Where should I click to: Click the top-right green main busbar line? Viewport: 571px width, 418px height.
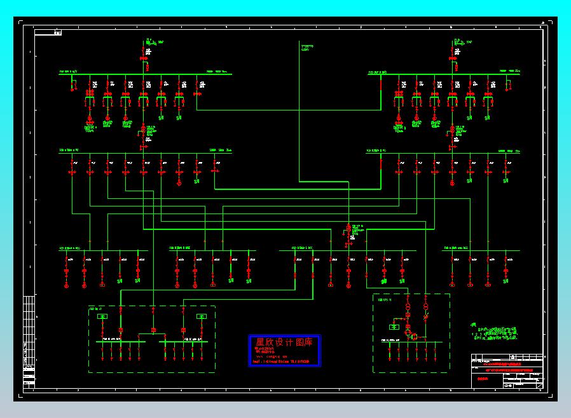point(444,74)
